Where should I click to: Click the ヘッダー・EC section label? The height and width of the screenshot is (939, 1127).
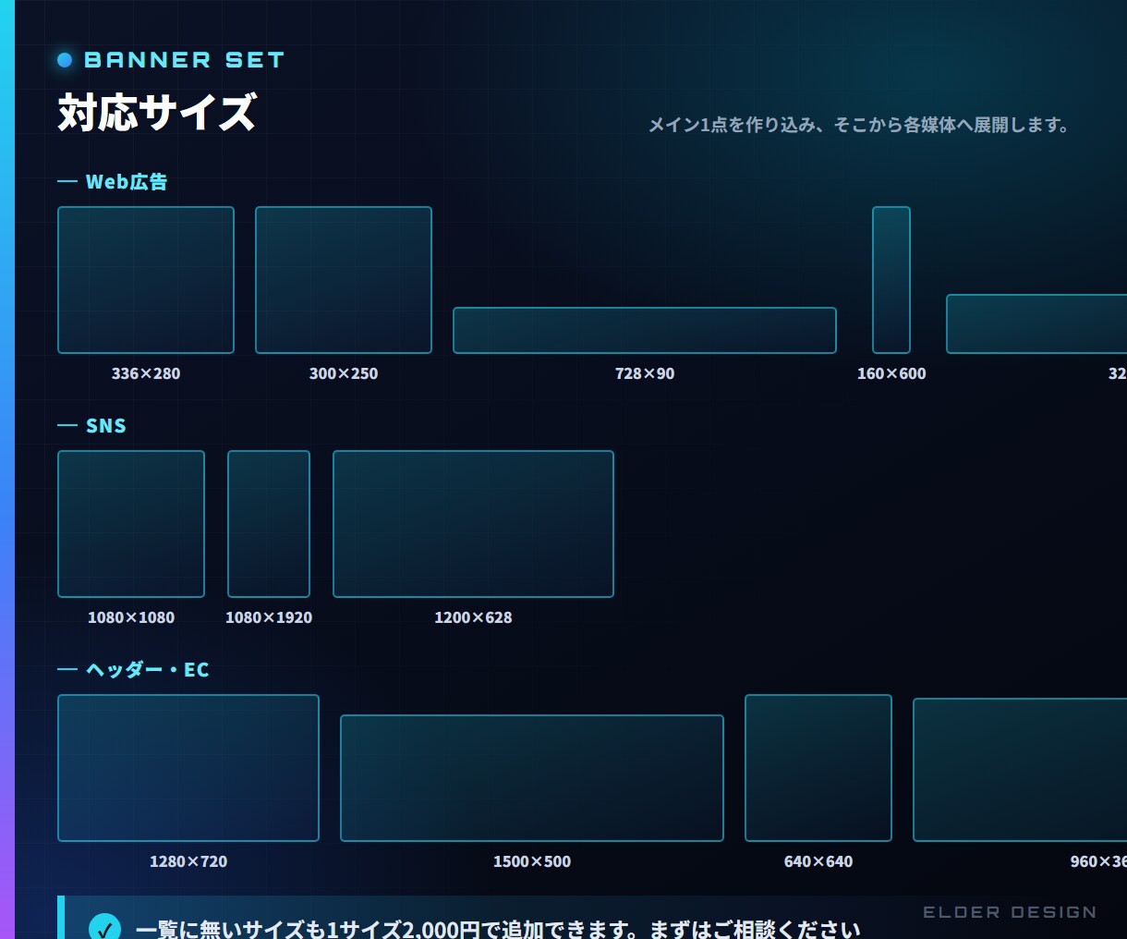148,670
